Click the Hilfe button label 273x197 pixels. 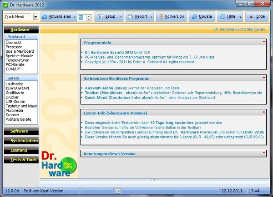coord(231,16)
